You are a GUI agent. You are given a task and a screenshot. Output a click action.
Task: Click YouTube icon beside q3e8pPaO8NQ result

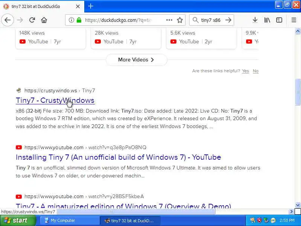(x=19, y=147)
